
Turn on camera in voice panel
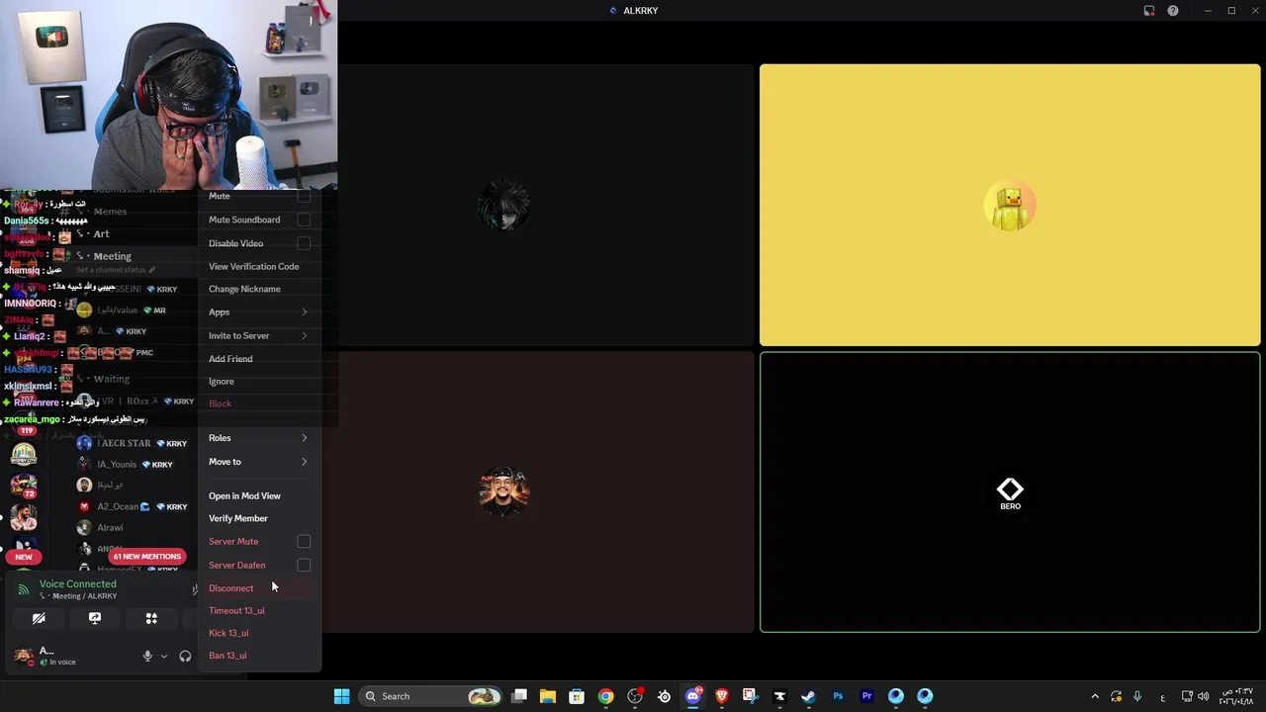(39, 618)
